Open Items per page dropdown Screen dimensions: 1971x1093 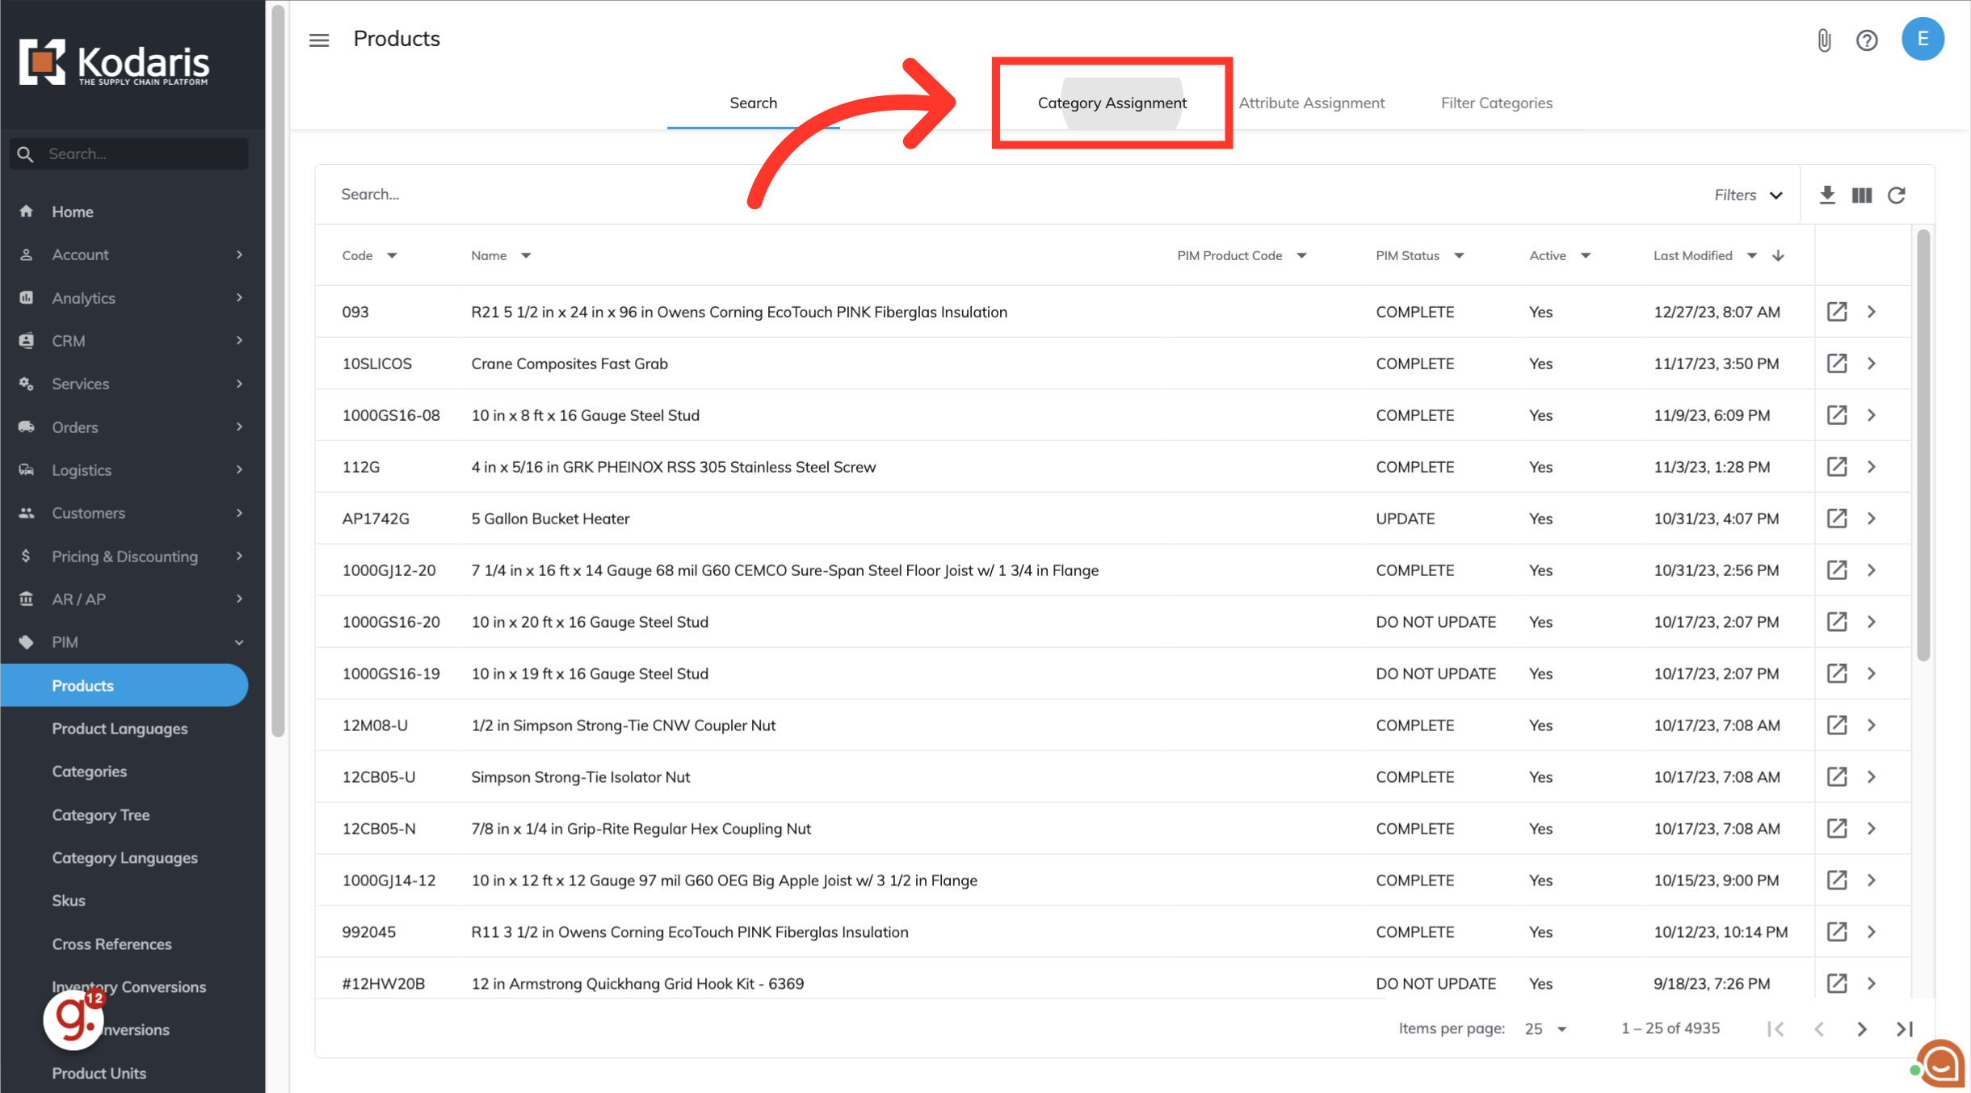pyautogui.click(x=1545, y=1028)
